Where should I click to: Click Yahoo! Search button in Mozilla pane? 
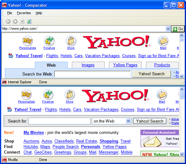tap(150, 121)
